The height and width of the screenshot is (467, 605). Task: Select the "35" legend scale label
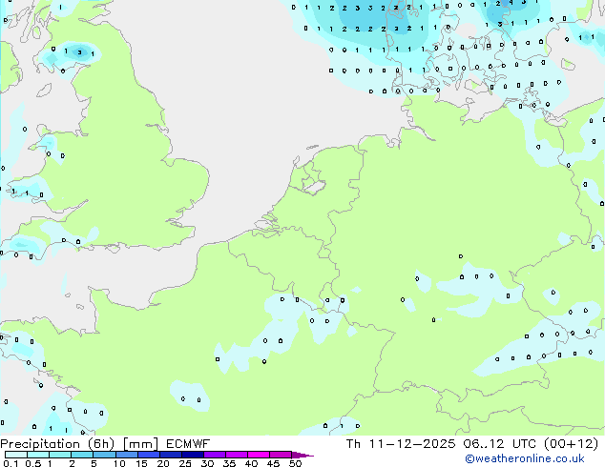point(229,463)
